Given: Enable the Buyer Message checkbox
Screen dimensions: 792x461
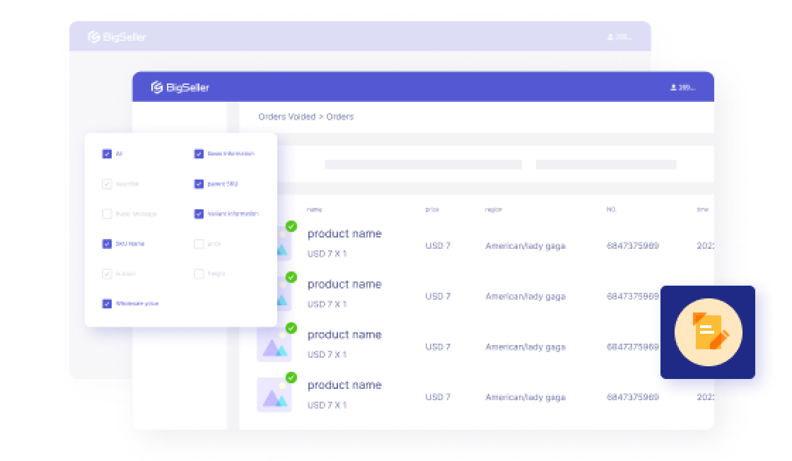Looking at the screenshot, I should pos(107,214).
